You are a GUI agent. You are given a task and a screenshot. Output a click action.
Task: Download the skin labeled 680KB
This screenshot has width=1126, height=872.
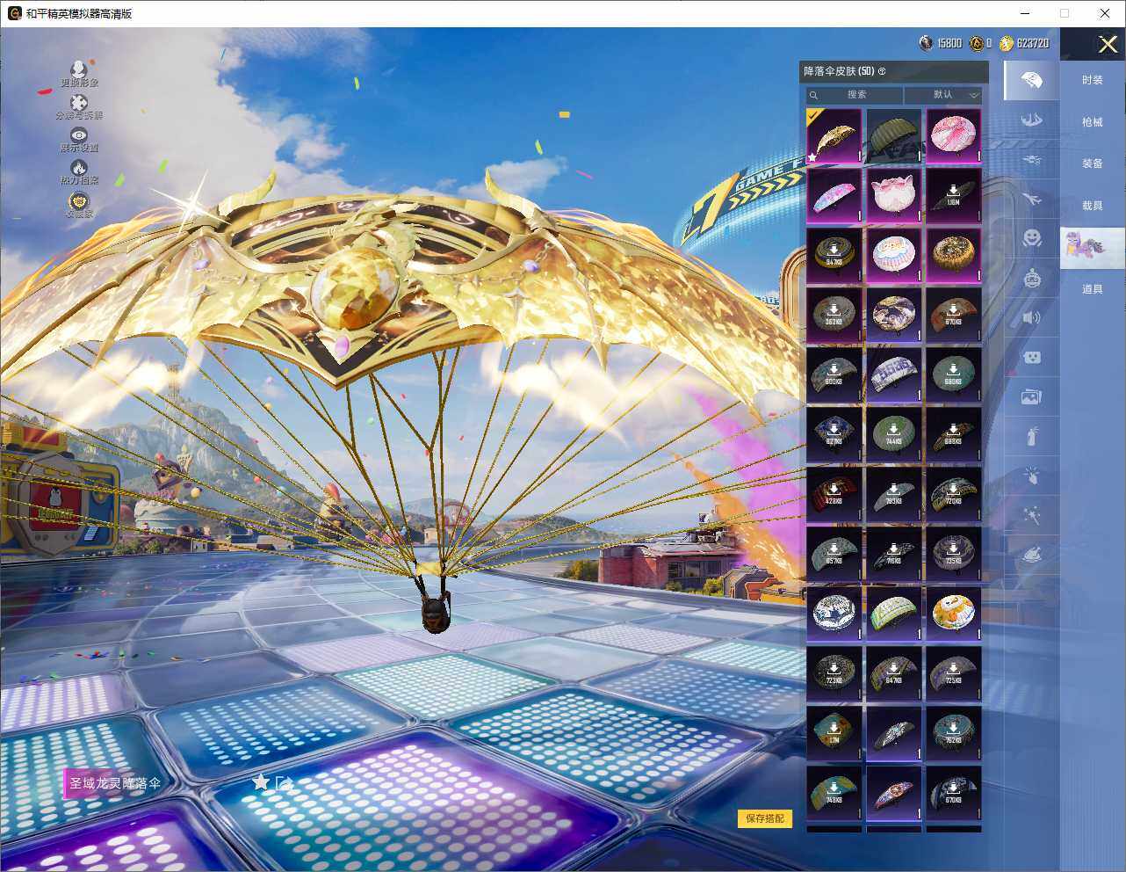click(954, 375)
